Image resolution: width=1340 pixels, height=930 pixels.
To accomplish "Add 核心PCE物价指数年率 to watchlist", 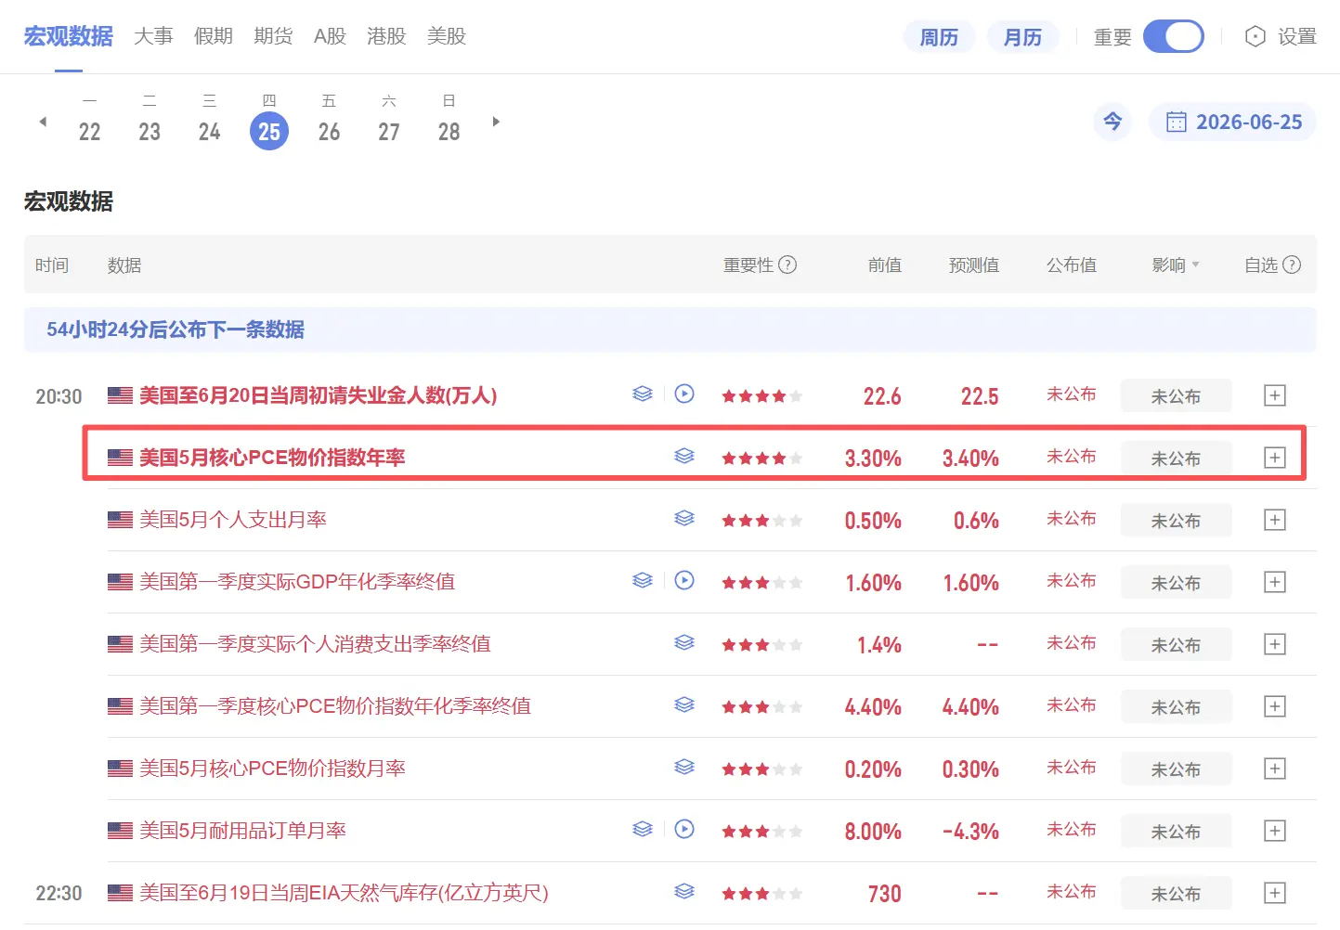I will (x=1275, y=458).
